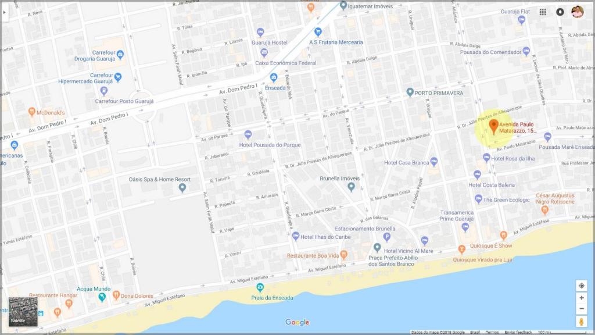
Task: Center map on your location
Action: tap(581, 286)
